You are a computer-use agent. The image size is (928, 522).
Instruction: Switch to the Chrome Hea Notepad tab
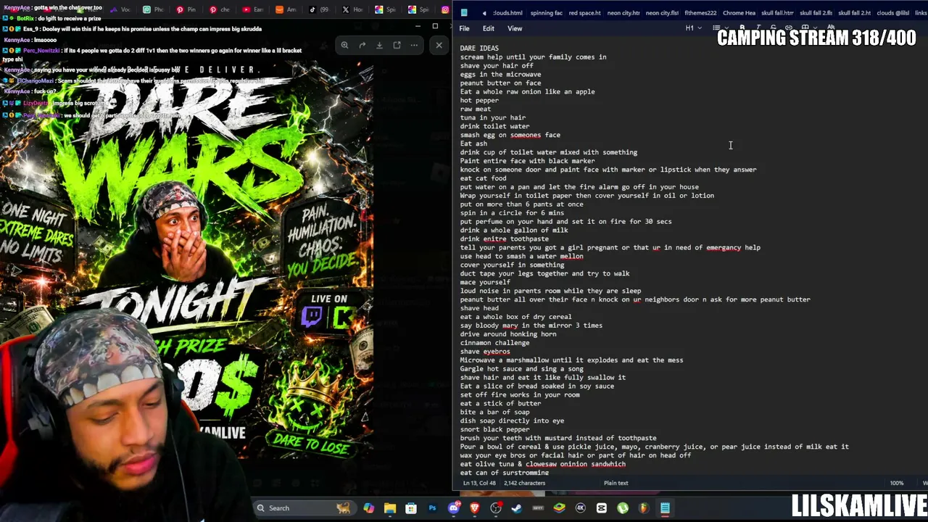coord(739,12)
